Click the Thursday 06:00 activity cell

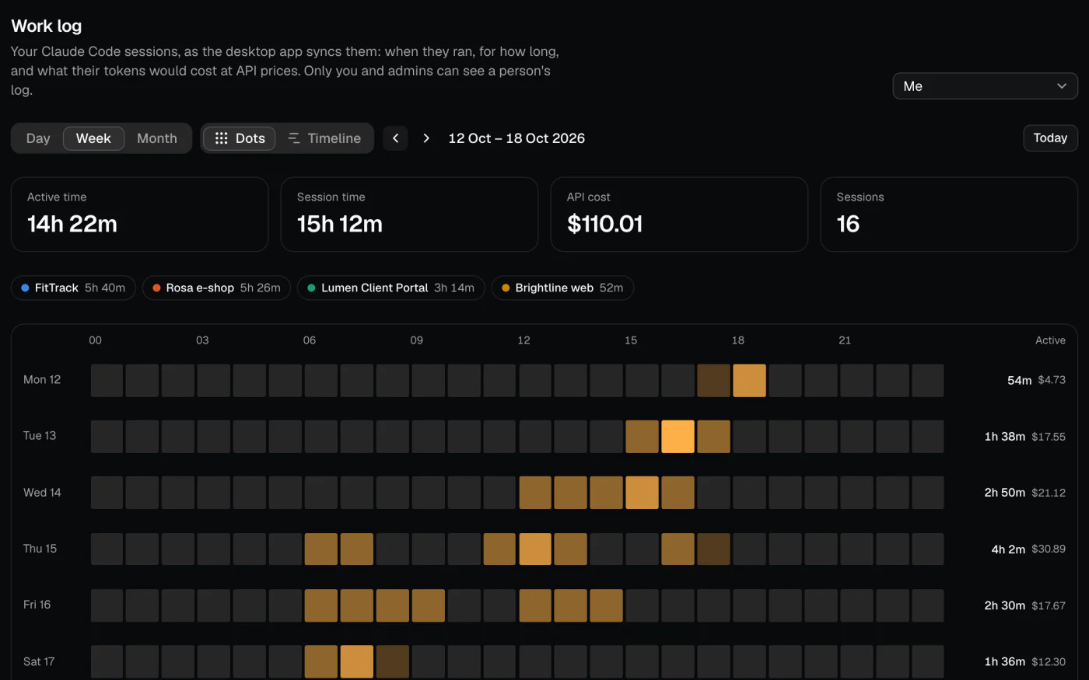click(321, 549)
